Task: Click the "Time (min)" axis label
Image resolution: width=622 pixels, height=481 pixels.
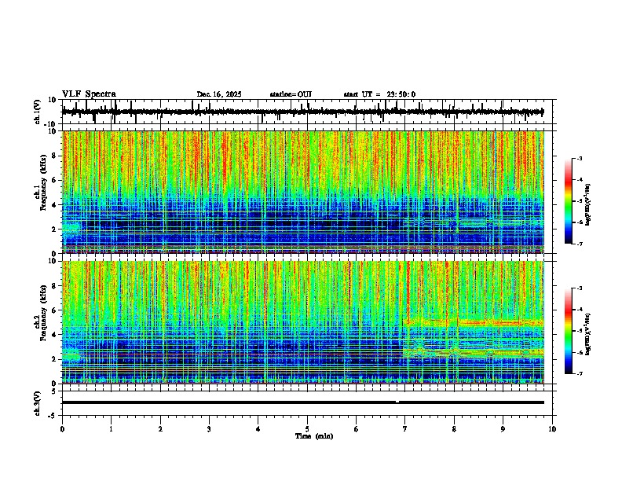Action: (x=314, y=436)
